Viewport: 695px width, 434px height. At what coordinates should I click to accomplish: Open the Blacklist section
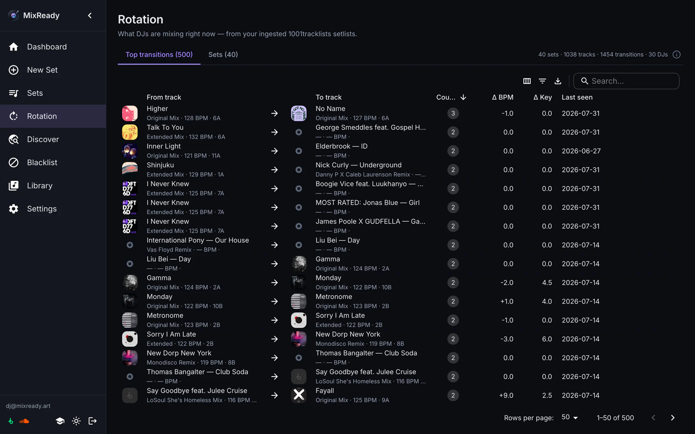click(53, 162)
